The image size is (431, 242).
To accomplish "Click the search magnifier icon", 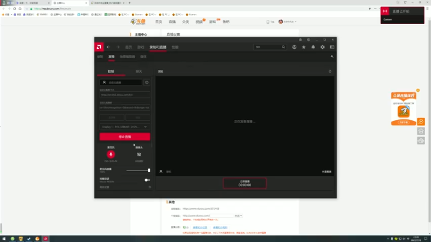I will pyautogui.click(x=283, y=47).
